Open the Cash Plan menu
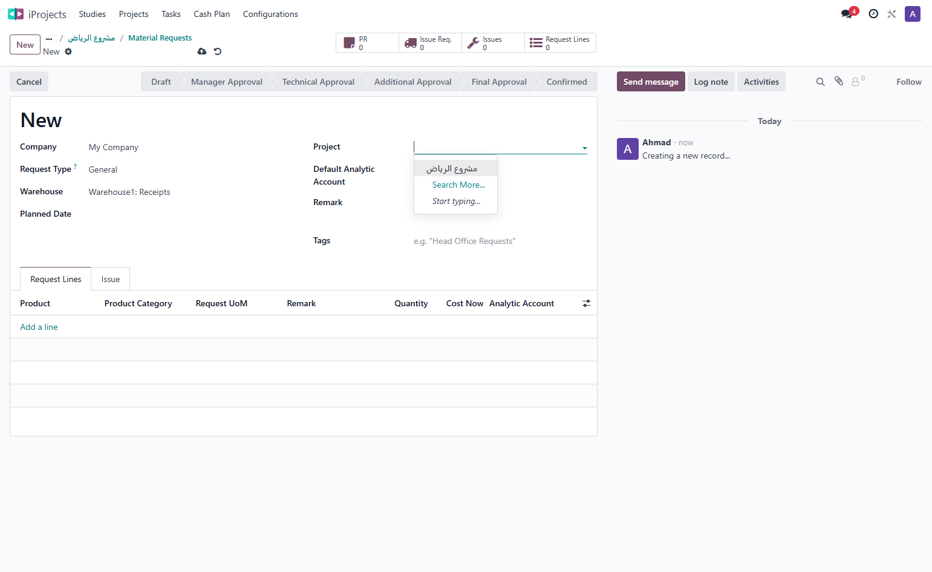The width and height of the screenshot is (932, 572). [x=212, y=14]
